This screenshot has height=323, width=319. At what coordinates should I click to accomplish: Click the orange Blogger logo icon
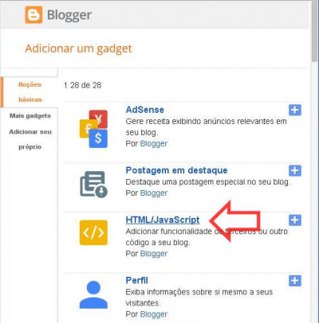click(x=33, y=15)
